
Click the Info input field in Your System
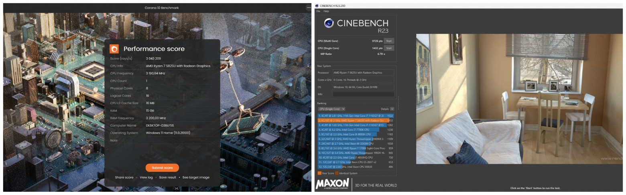point(363,94)
